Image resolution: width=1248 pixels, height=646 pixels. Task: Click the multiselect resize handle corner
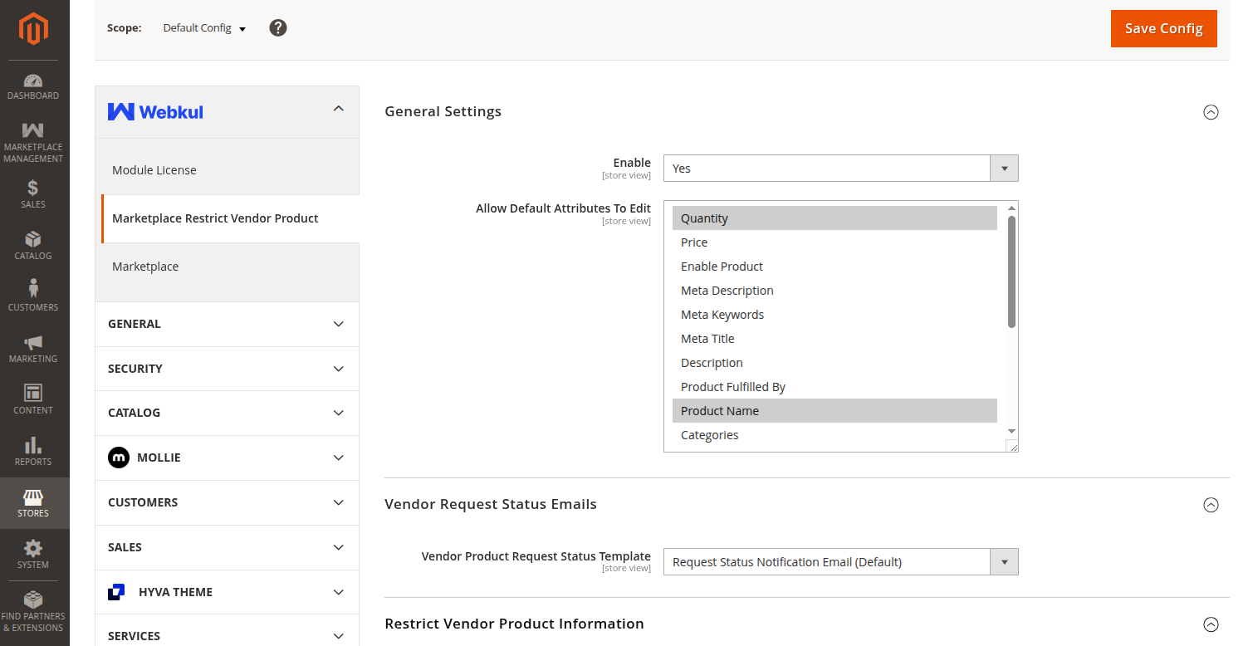[x=1012, y=446]
